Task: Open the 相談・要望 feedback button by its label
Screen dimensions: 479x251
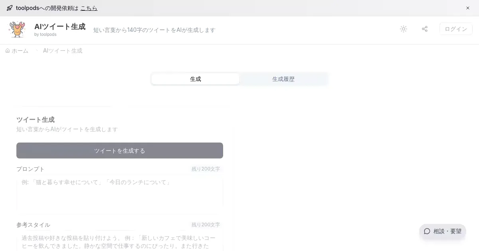Action: [447, 231]
